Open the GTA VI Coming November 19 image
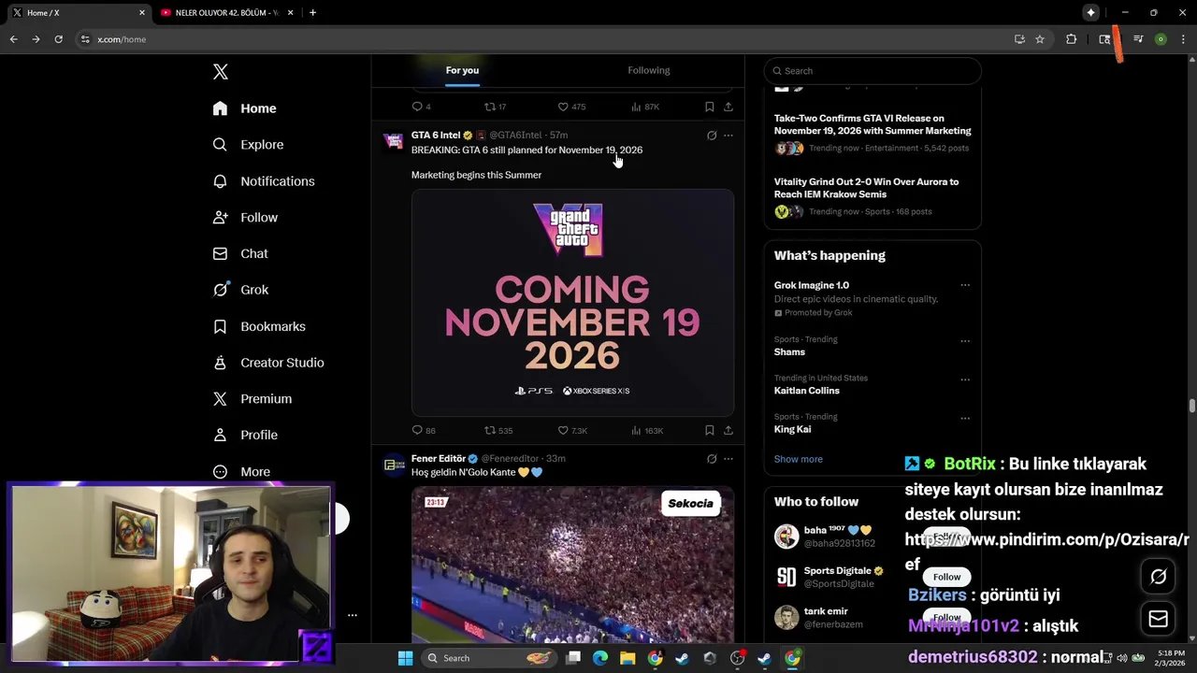1197x673 pixels. (572, 303)
